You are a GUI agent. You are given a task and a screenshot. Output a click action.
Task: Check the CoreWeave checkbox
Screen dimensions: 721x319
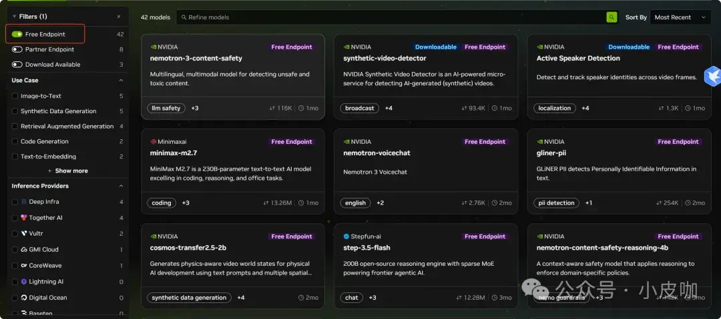(x=15, y=266)
